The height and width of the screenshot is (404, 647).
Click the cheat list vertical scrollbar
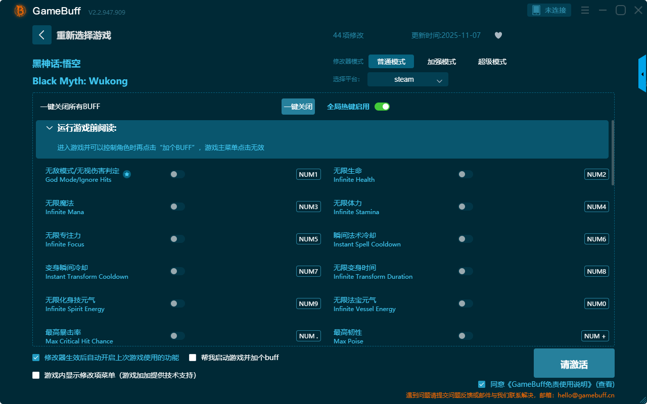(x=613, y=151)
